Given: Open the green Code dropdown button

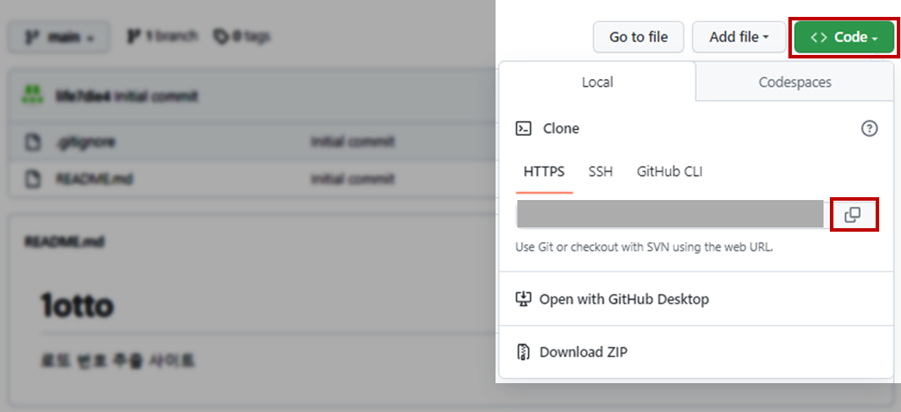Looking at the screenshot, I should coord(845,37).
